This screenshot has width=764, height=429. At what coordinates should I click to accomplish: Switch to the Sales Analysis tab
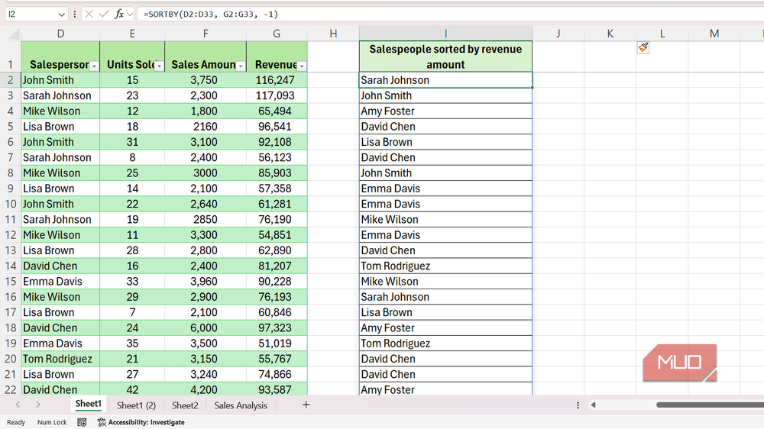coord(241,405)
